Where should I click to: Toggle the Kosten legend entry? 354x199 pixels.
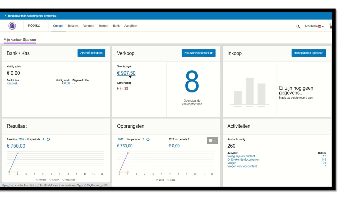tap(54, 180)
